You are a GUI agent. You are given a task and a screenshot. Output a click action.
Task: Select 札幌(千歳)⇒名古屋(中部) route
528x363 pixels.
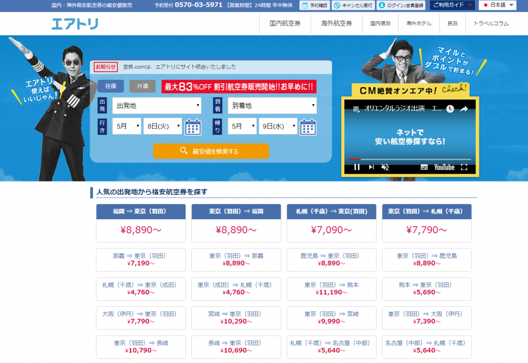tap(332, 347)
